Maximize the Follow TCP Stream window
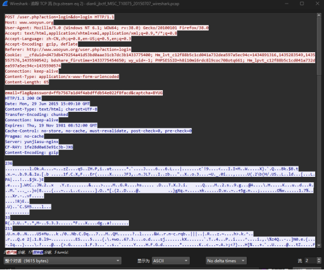The image size is (324, 270). [302, 4]
